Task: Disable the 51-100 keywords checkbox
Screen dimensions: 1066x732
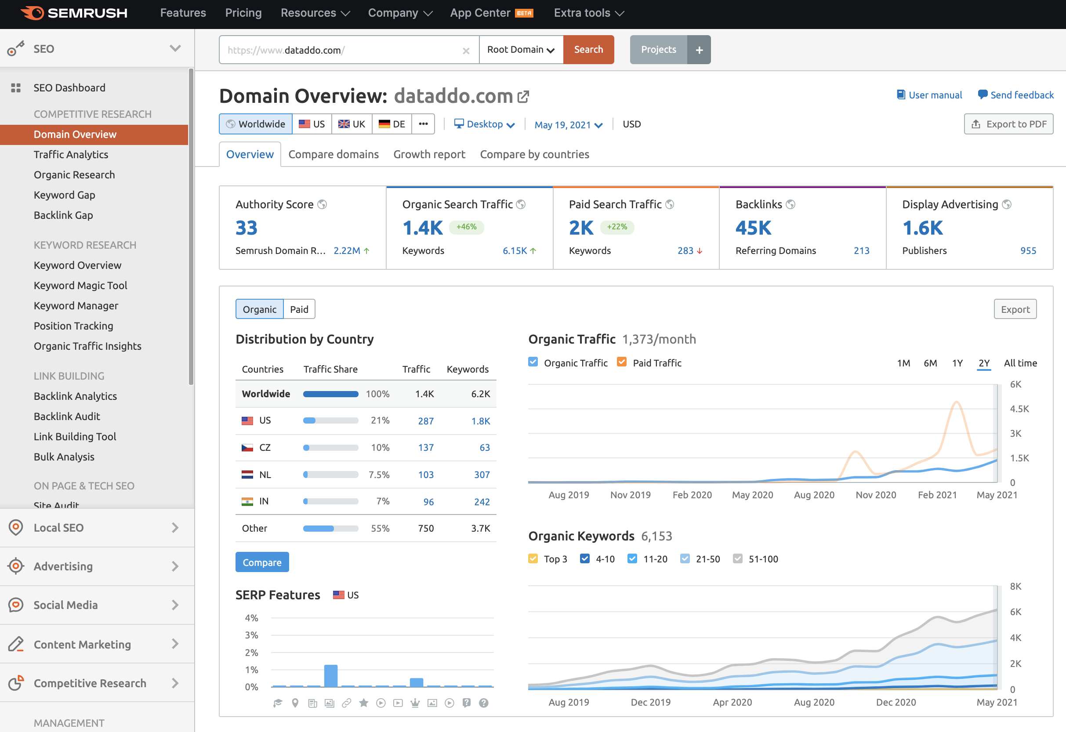Action: tap(737, 558)
